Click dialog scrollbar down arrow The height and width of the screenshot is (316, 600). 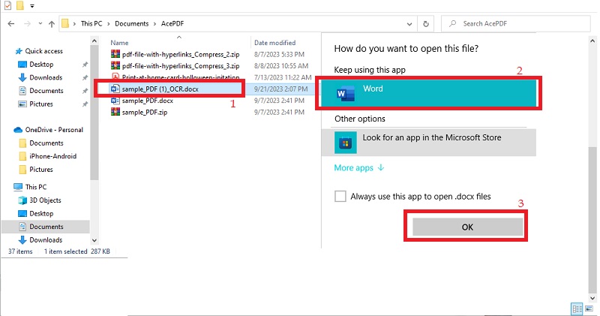coord(592,298)
